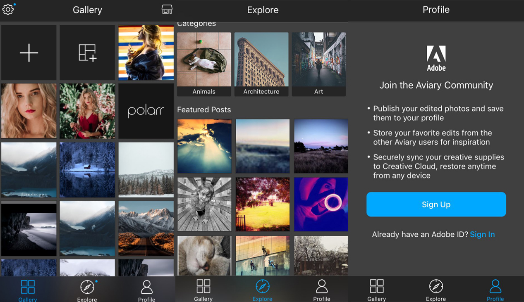Viewport: 524px width, 302px height.
Task: Open featured post with neon glowing ring
Action: pyautogui.click(x=321, y=205)
